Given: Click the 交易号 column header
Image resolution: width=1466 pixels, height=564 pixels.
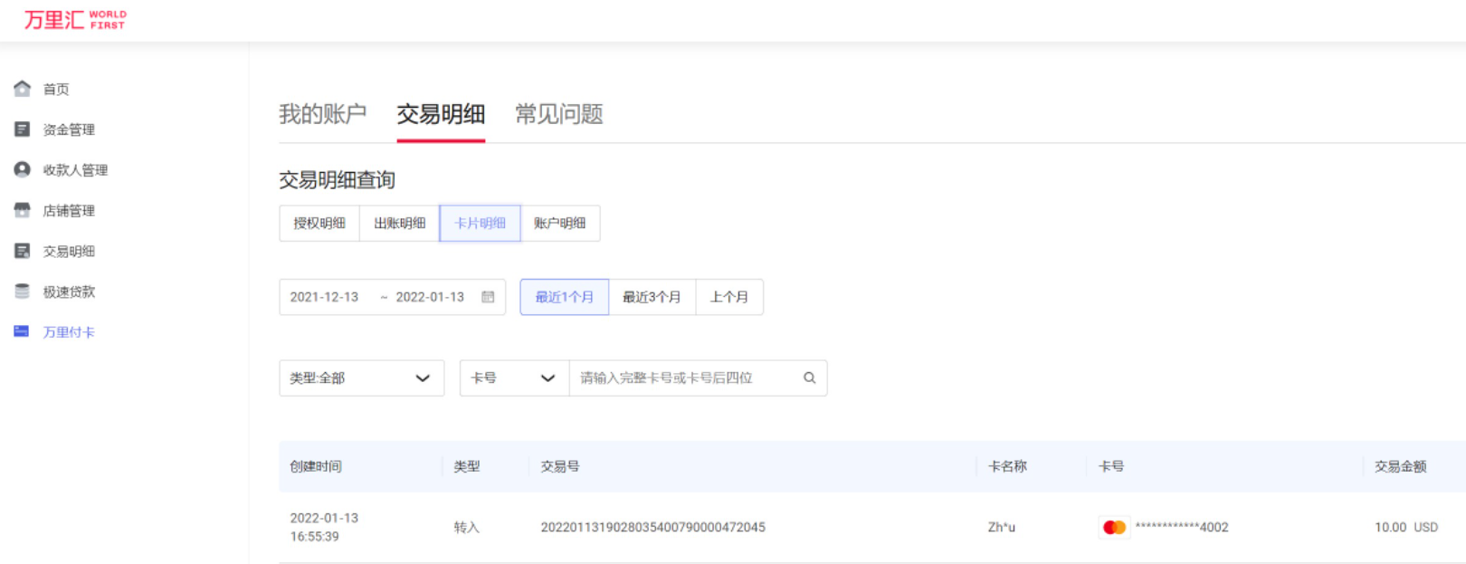Looking at the screenshot, I should [560, 466].
